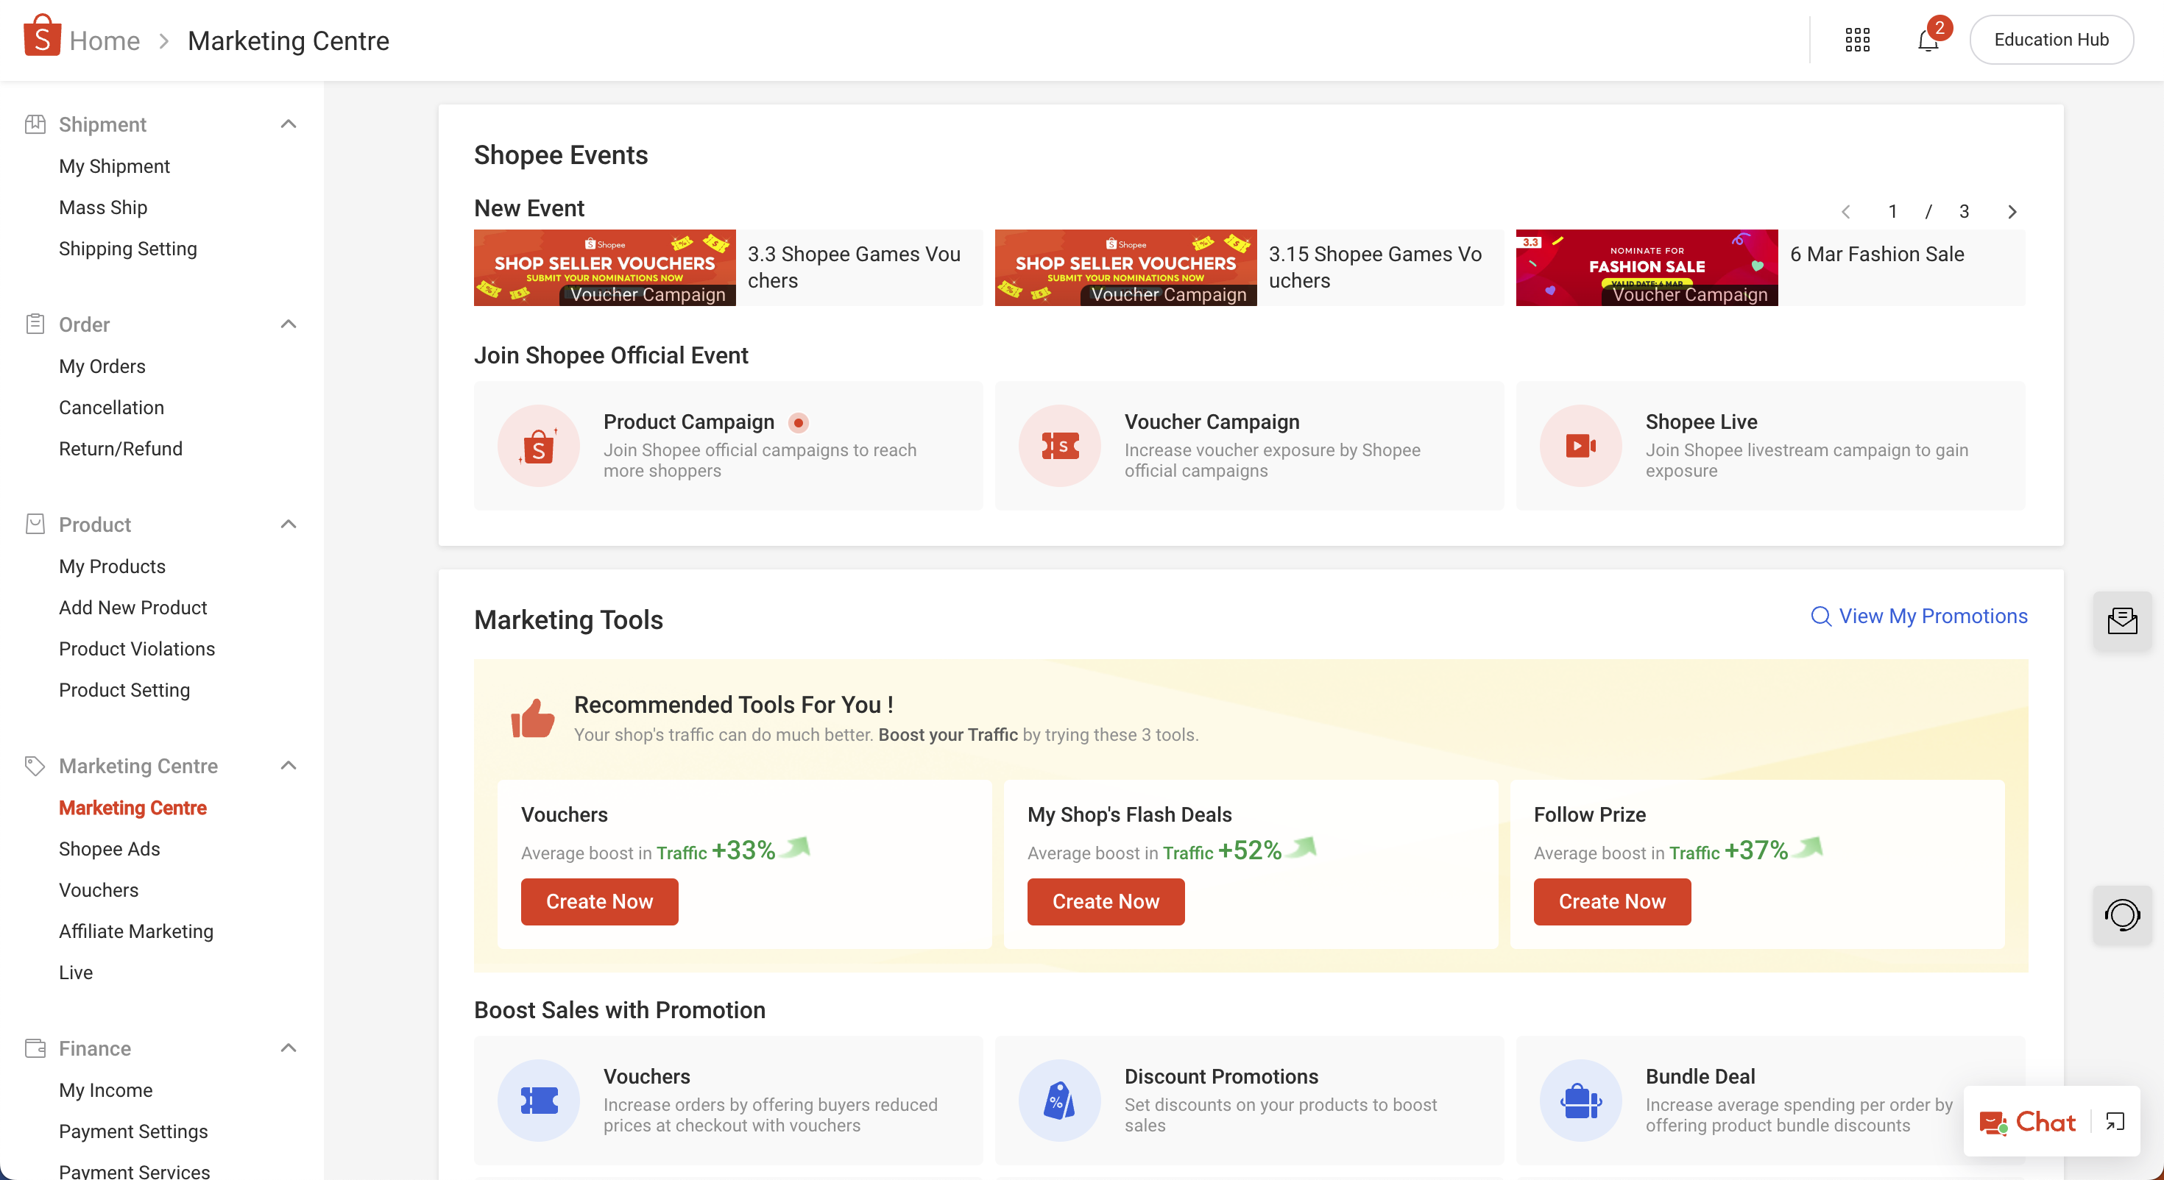The width and height of the screenshot is (2164, 1180).
Task: Collapse the Shipment sidebar section
Action: click(288, 124)
